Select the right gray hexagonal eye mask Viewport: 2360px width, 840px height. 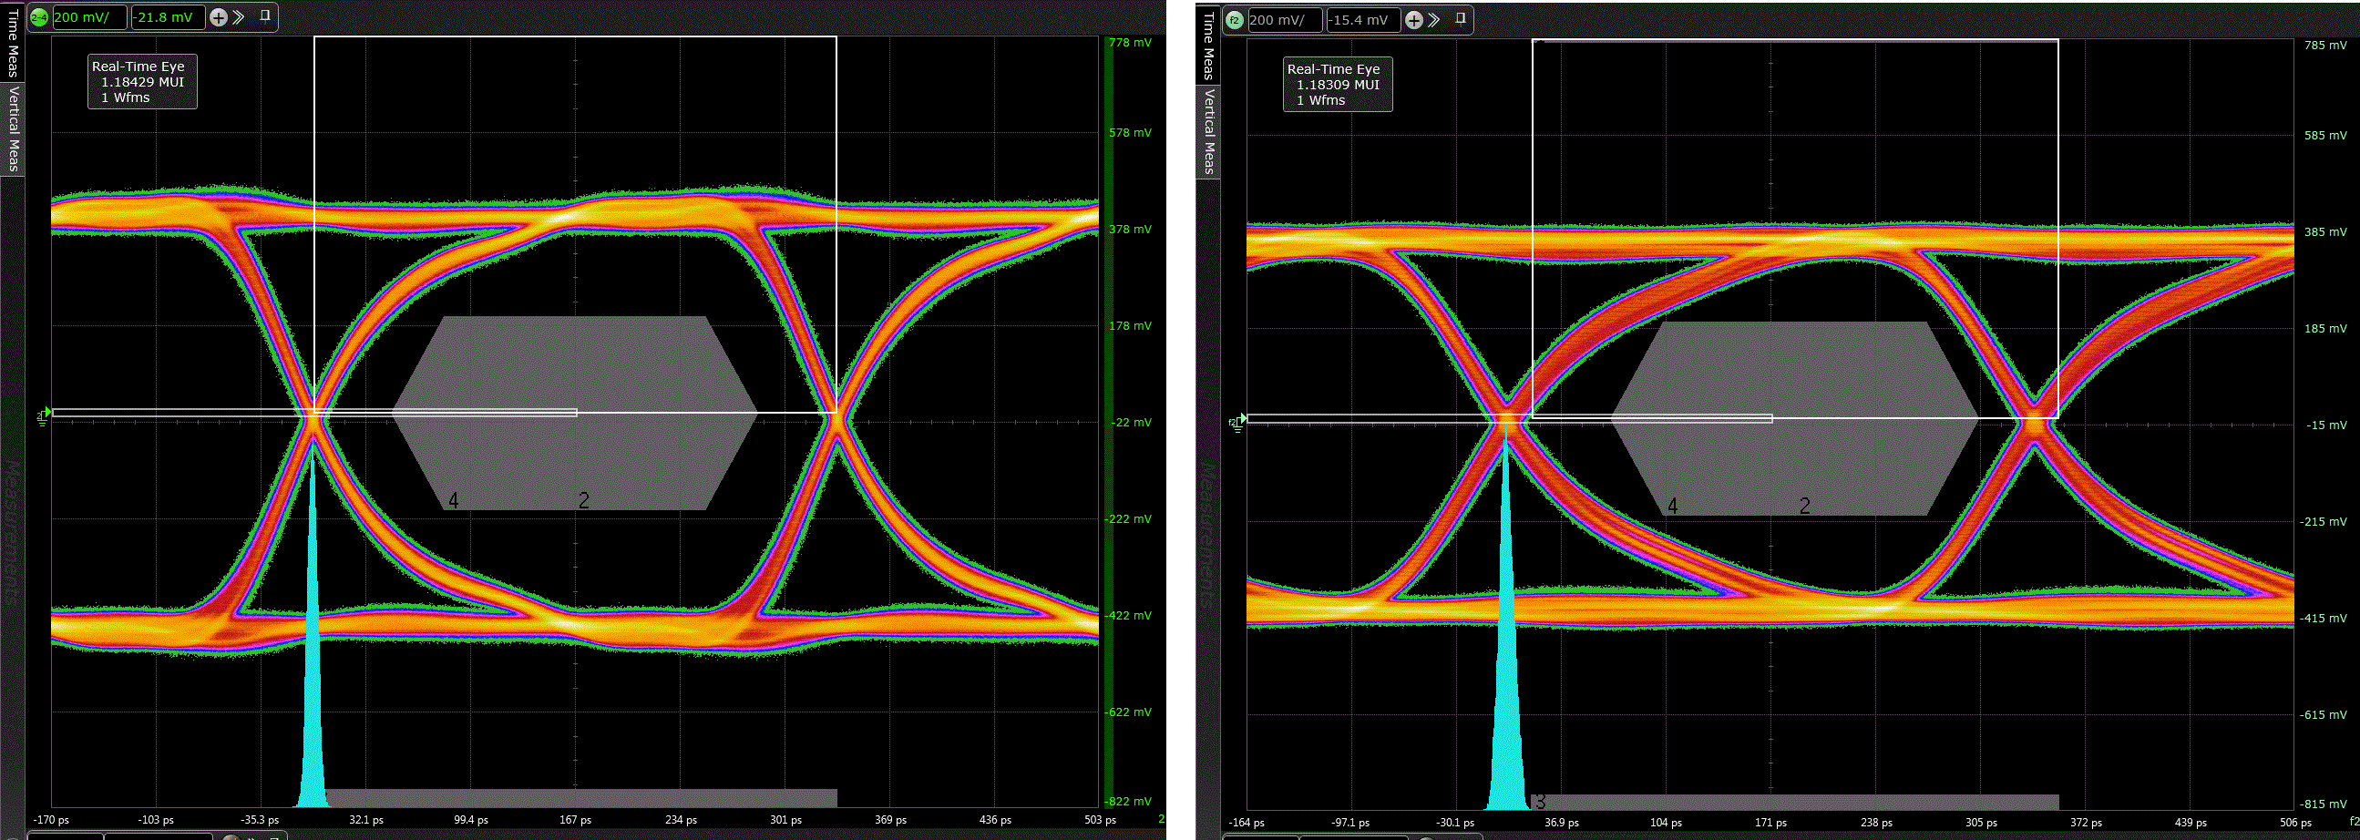(x=1794, y=417)
